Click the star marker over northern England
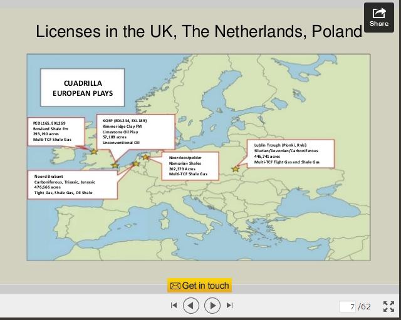Screen dimensions: 401x320 (94, 151)
